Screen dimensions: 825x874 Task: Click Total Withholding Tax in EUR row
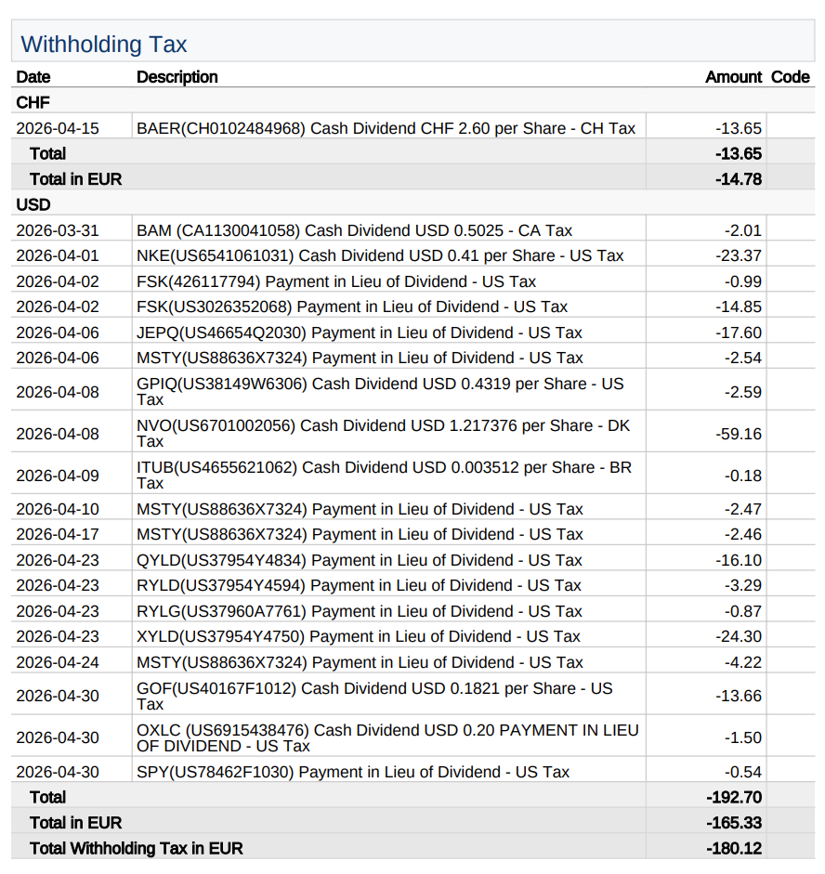pyautogui.click(x=412, y=848)
